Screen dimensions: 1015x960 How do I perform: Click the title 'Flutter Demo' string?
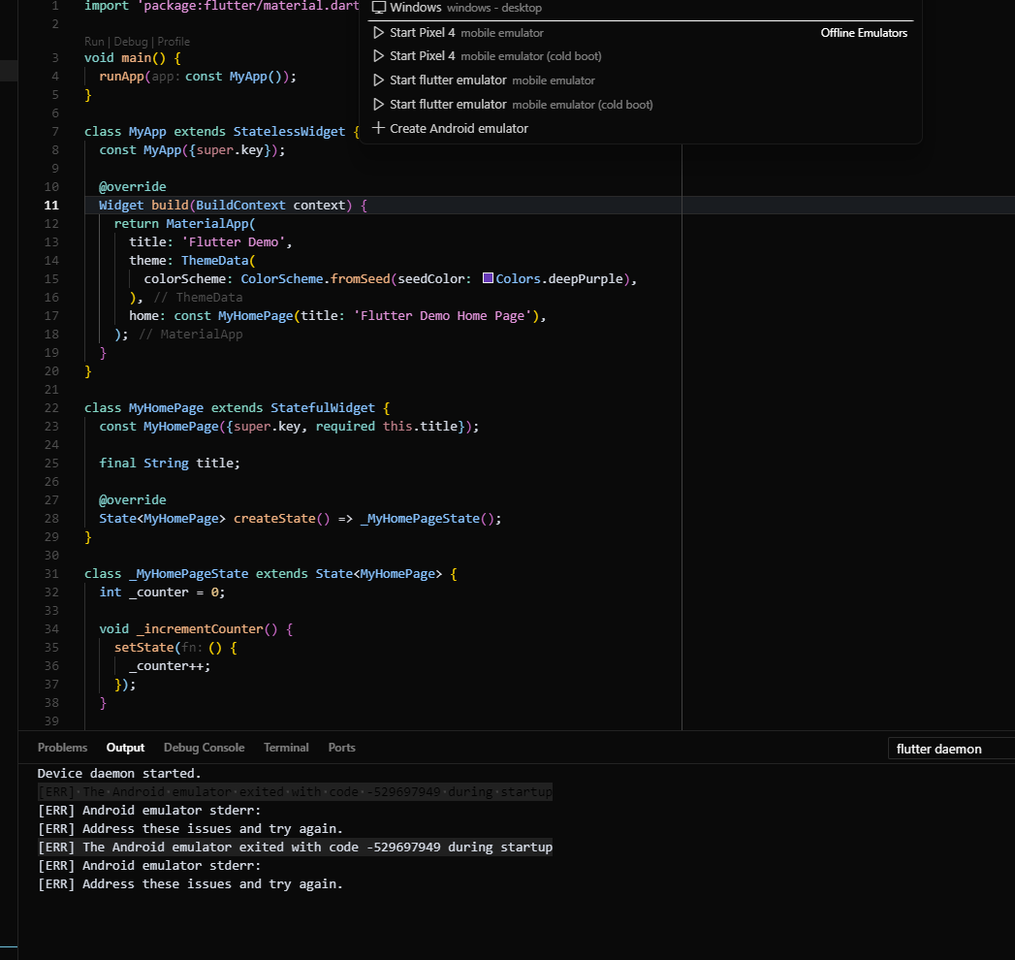233,242
